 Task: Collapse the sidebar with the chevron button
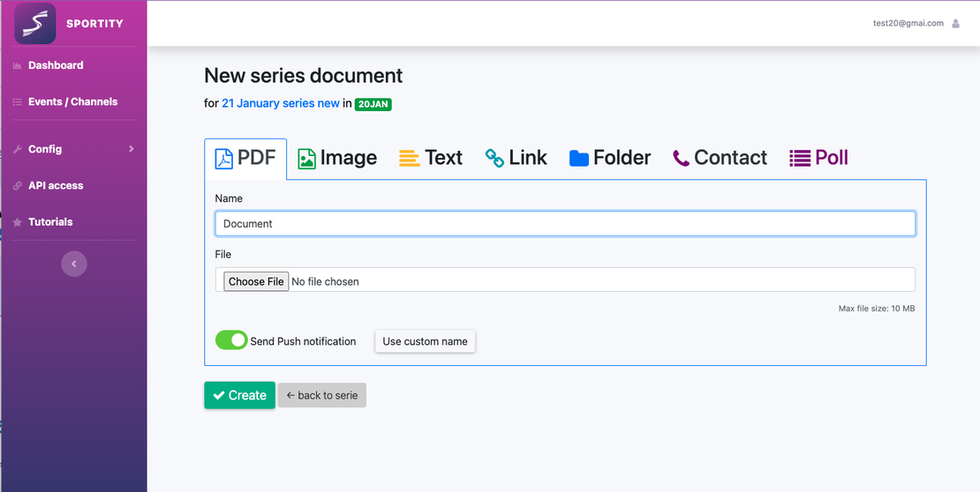pos(74,264)
